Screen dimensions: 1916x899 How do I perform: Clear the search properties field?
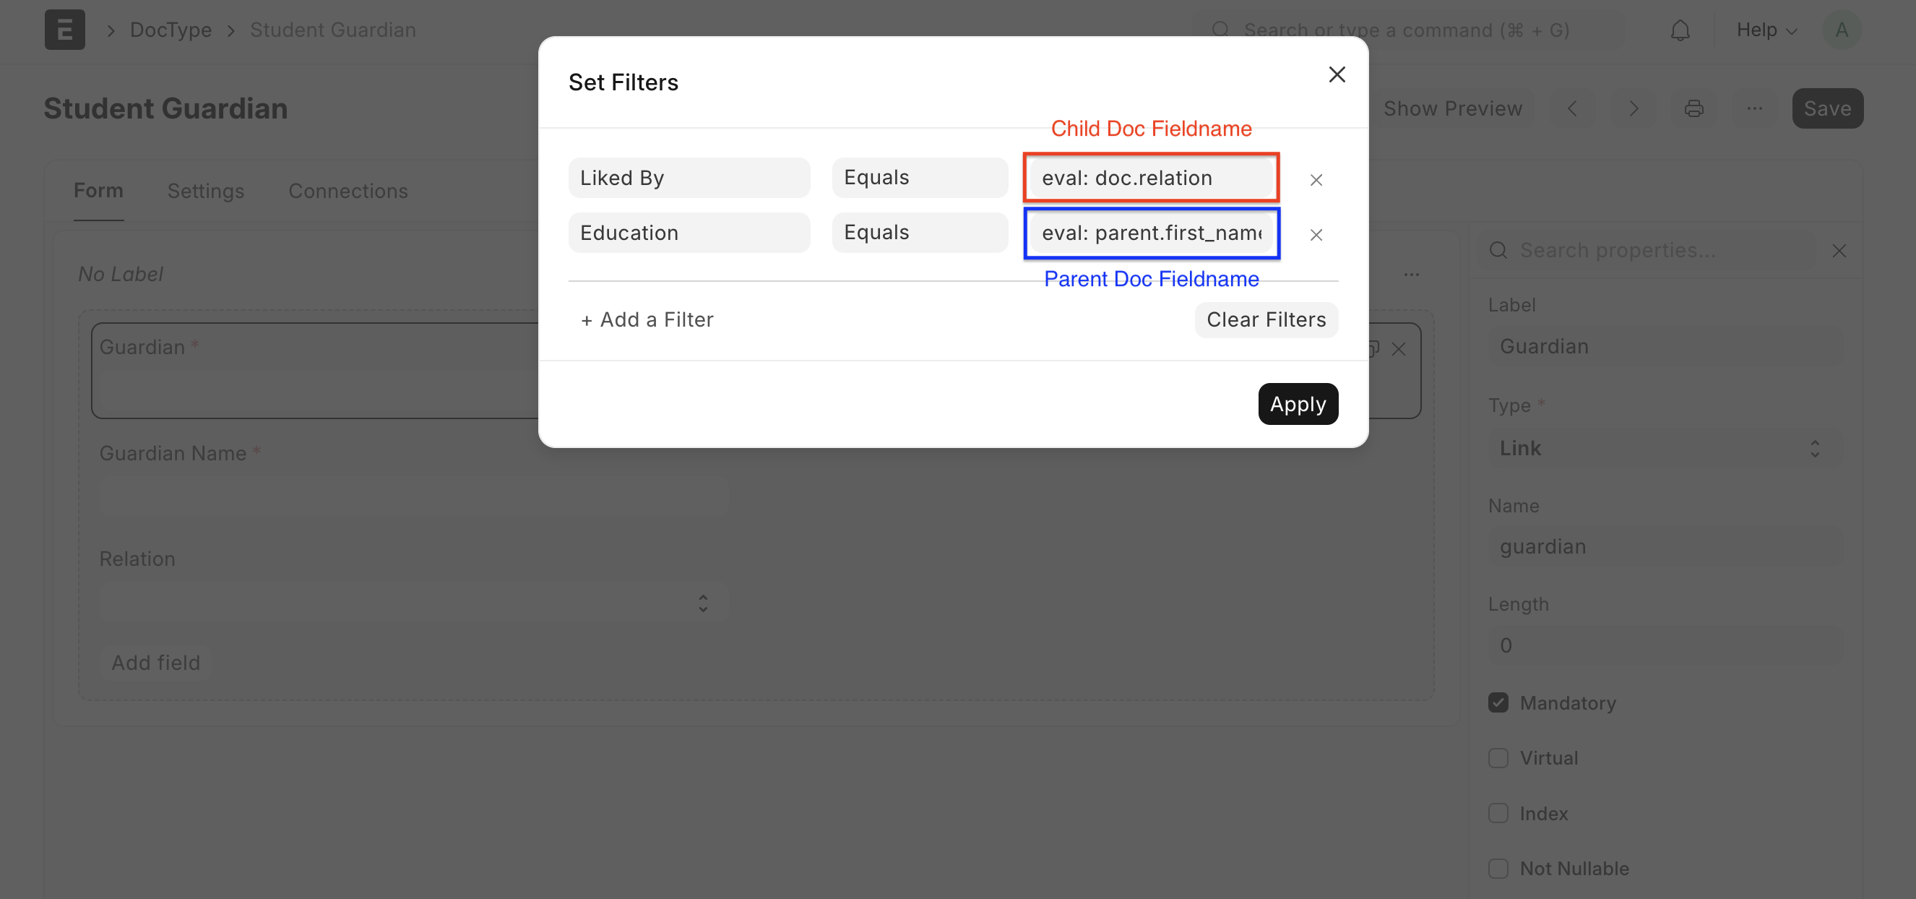[x=1839, y=251]
